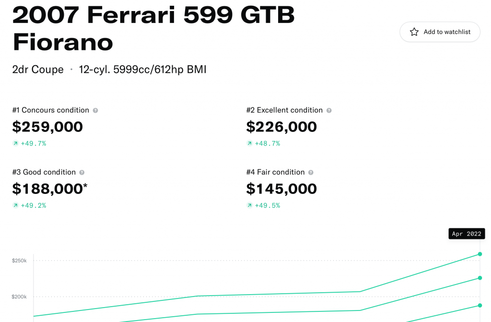Click the $250k y-axis label
The image size is (491, 322).
tap(19, 261)
